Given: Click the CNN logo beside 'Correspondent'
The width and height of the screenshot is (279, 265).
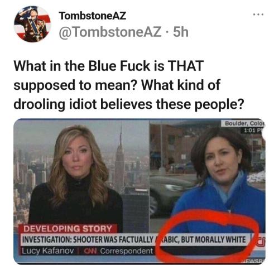Looking at the screenshot, I should 90,251.
